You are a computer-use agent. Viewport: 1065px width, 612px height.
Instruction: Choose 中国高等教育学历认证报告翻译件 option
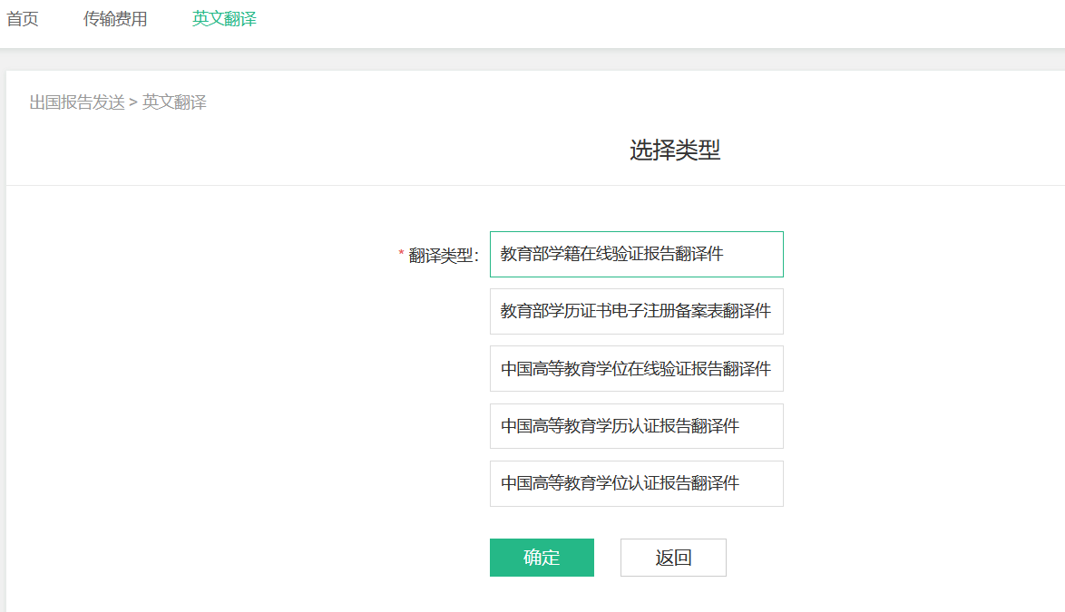point(637,426)
